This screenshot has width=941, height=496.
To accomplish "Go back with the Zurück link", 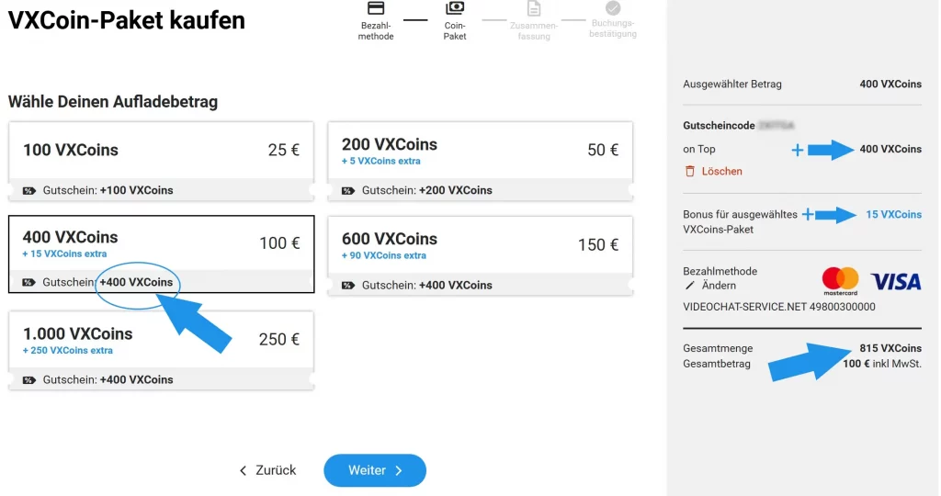I will (267, 471).
